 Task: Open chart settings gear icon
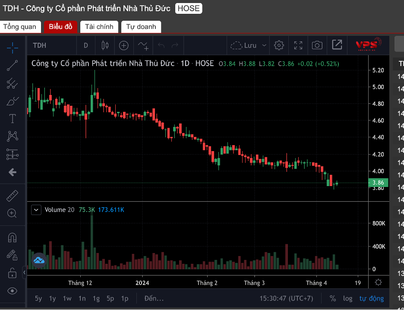point(279,45)
